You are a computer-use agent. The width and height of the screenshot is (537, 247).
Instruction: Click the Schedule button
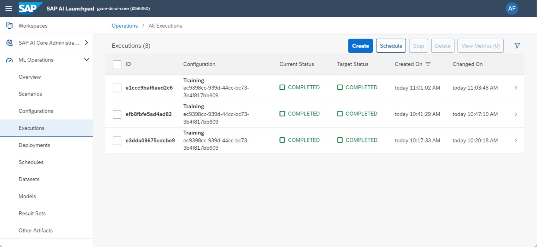pos(391,46)
